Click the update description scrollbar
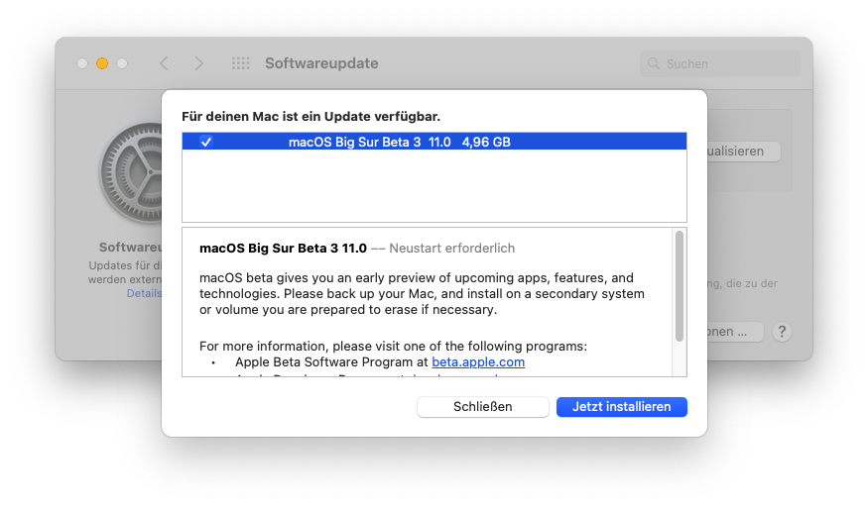 [680, 287]
